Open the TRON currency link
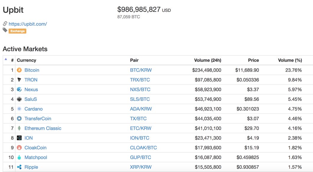This screenshot has height=172, width=313. pyautogui.click(x=31, y=80)
